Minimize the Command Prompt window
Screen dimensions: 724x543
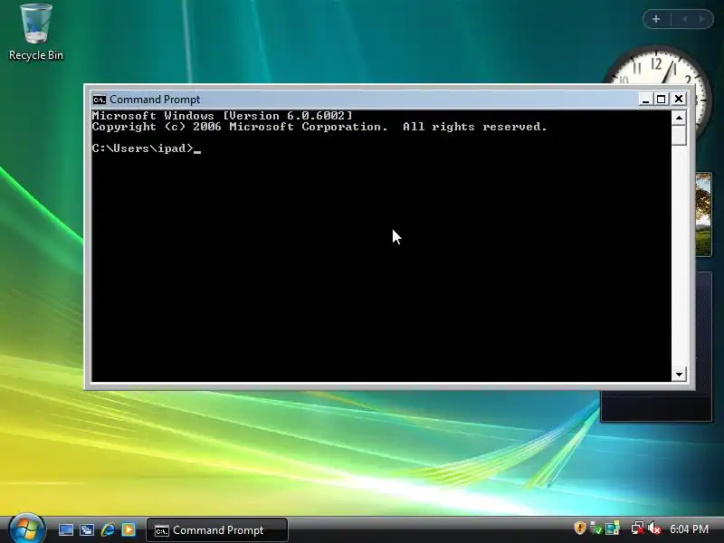pos(645,100)
